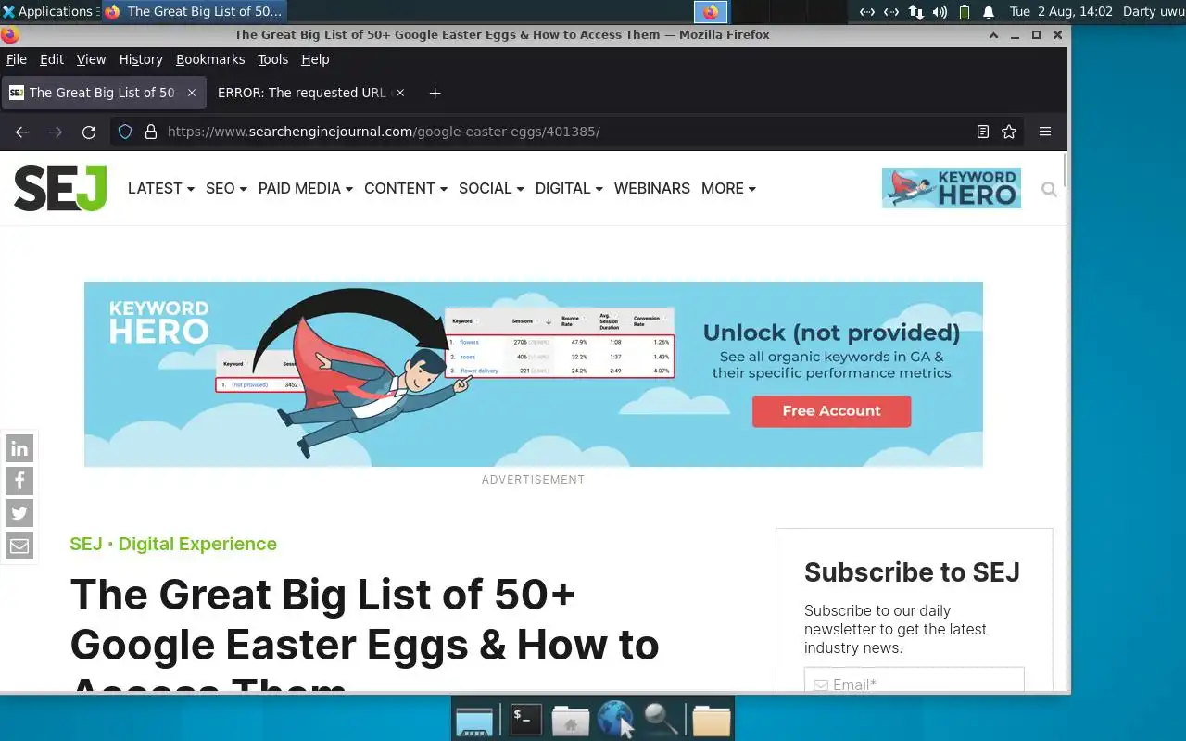Click Keyword Hero header banner
The width and height of the screenshot is (1186, 741).
[952, 188]
